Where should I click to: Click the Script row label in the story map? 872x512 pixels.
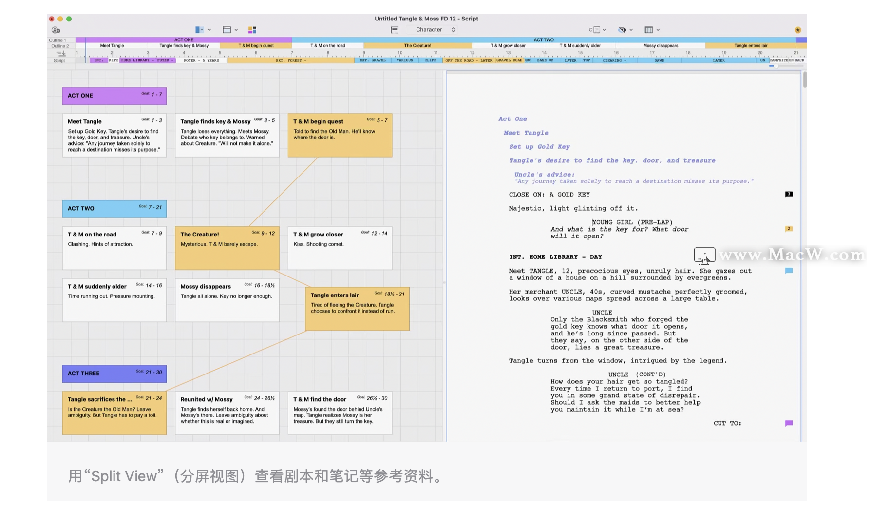[x=59, y=61]
